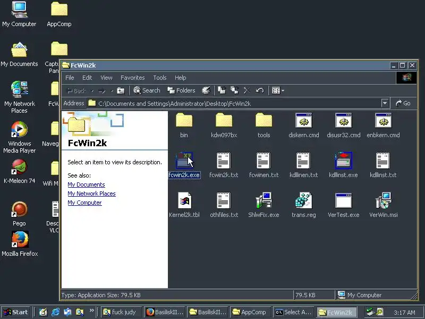Open the tools folder icon
Viewport: 425px width, 319px height.
tap(263, 121)
